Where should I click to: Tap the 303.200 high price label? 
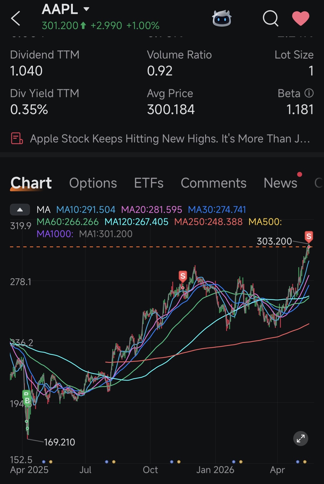coord(274,241)
